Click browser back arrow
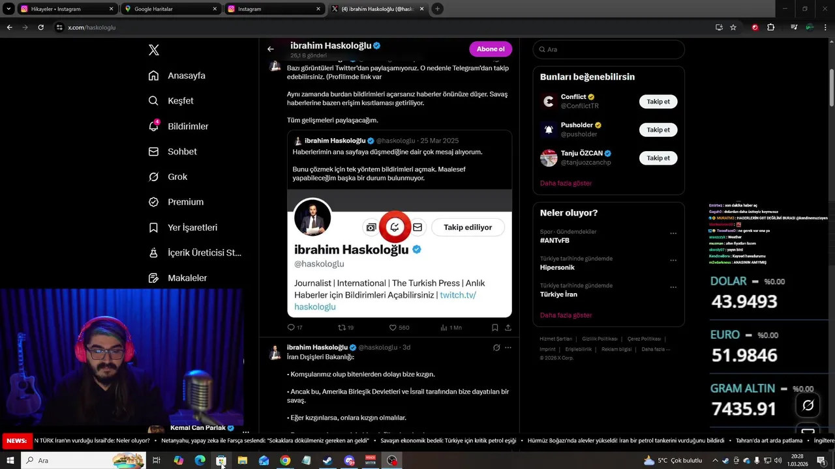 [9, 27]
